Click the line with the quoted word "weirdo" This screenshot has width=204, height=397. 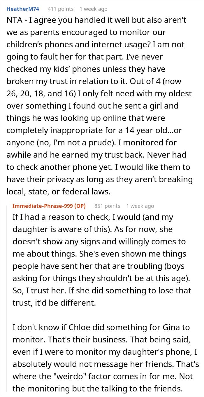click(103, 376)
